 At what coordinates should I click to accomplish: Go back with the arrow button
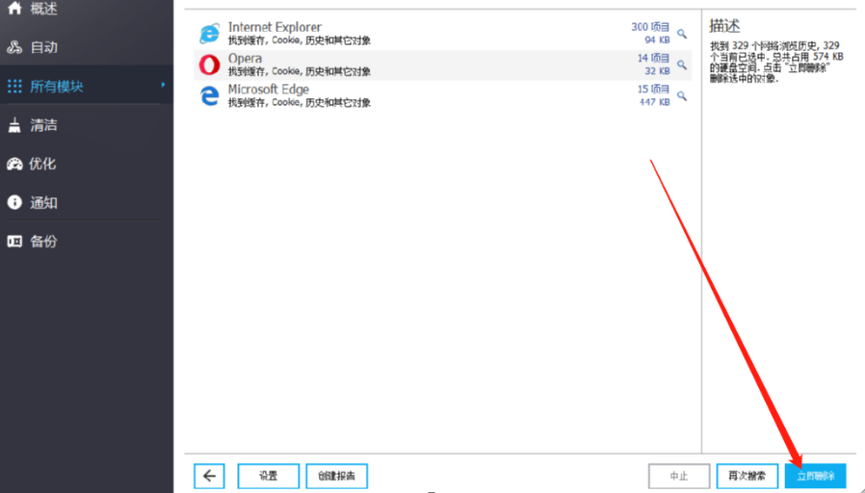coord(209,476)
